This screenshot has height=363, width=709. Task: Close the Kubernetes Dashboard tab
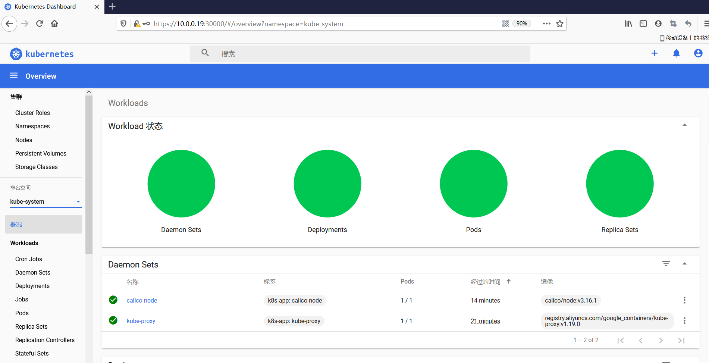coord(97,7)
